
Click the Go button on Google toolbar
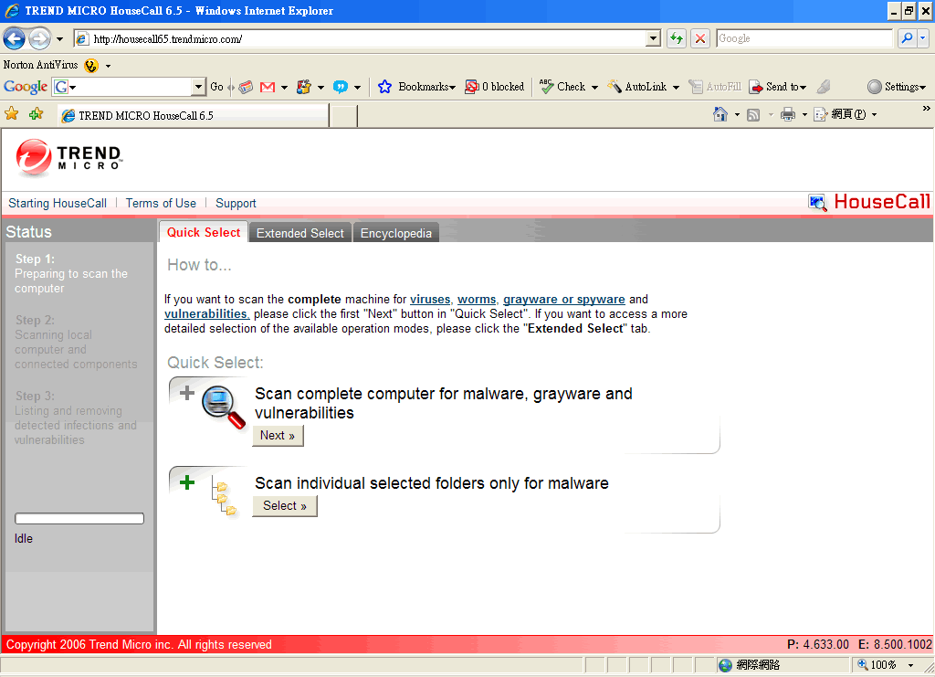(x=217, y=87)
